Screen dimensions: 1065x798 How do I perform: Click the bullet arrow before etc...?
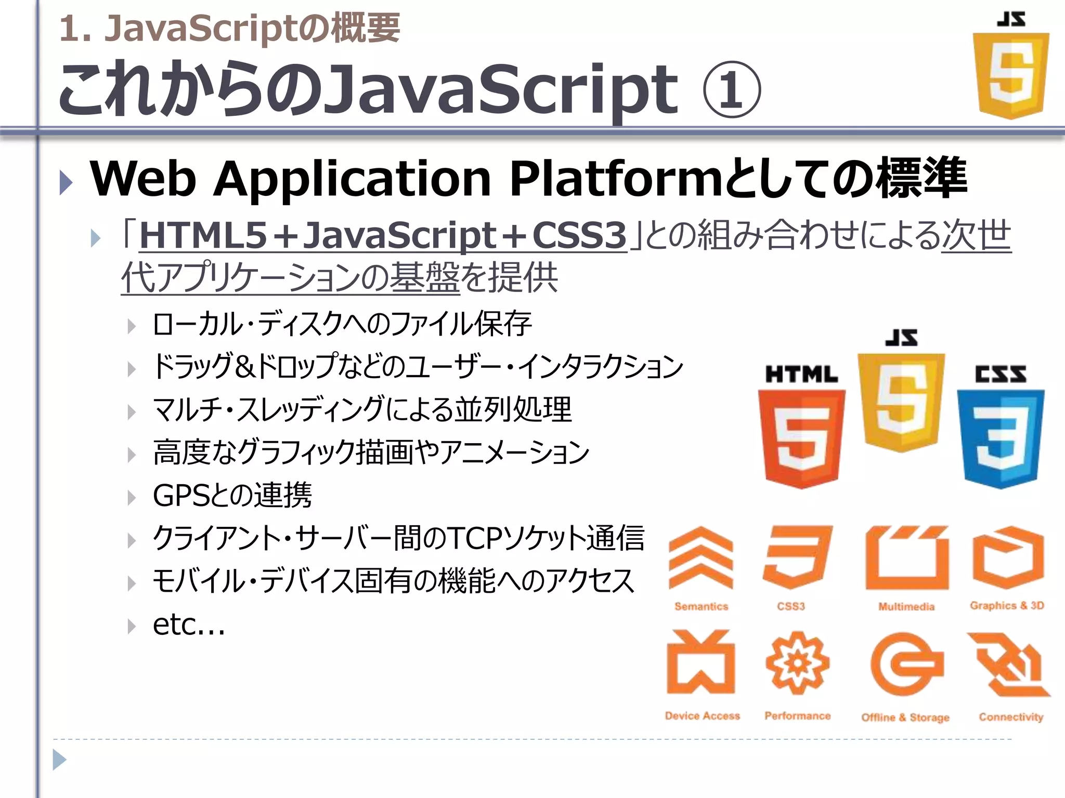132,627
